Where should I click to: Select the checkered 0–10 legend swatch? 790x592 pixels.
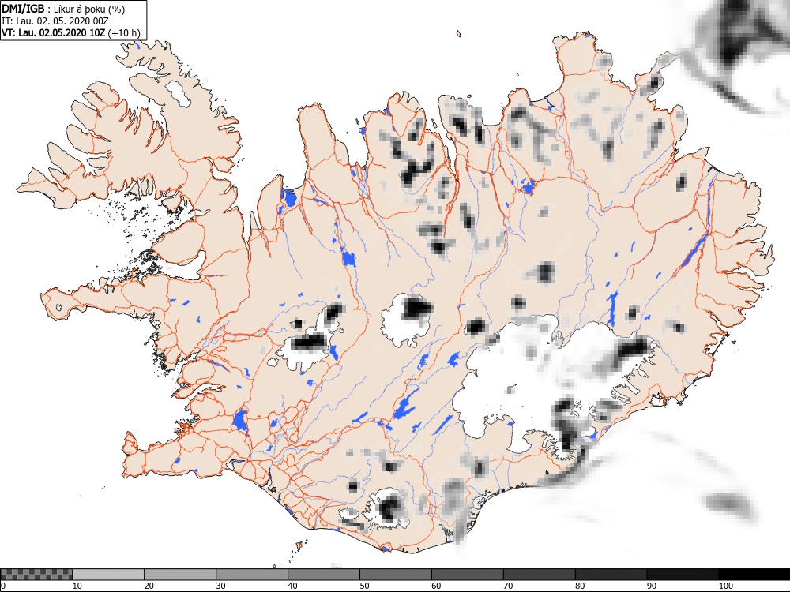(37, 575)
